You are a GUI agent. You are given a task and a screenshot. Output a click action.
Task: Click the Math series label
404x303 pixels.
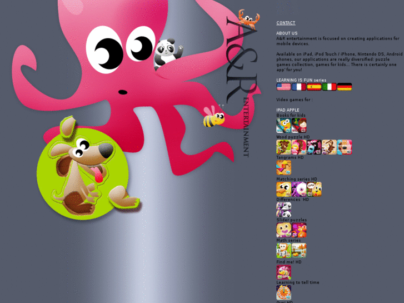(288, 240)
